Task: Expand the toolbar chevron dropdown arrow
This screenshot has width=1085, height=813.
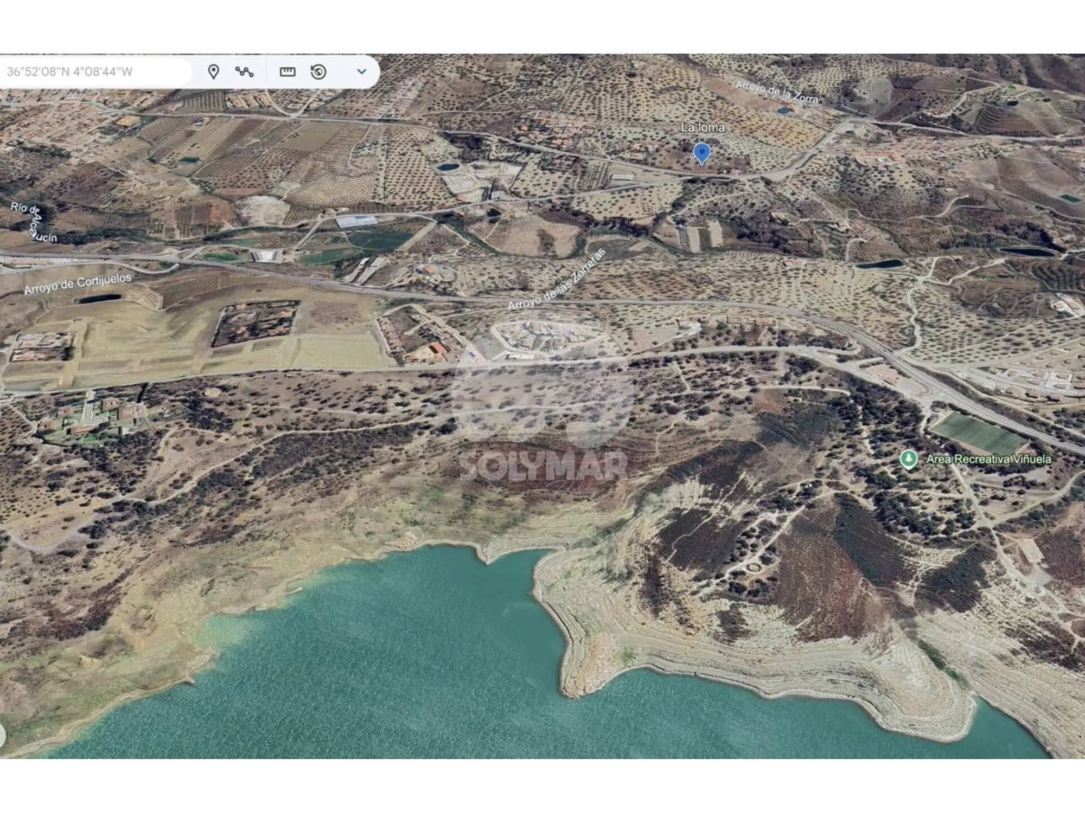Action: tap(361, 72)
